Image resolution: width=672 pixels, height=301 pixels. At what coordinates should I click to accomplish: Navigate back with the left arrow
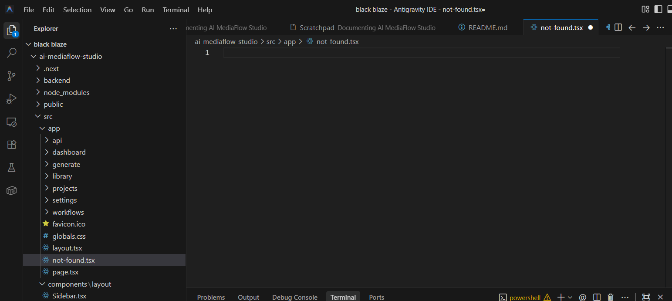point(632,27)
